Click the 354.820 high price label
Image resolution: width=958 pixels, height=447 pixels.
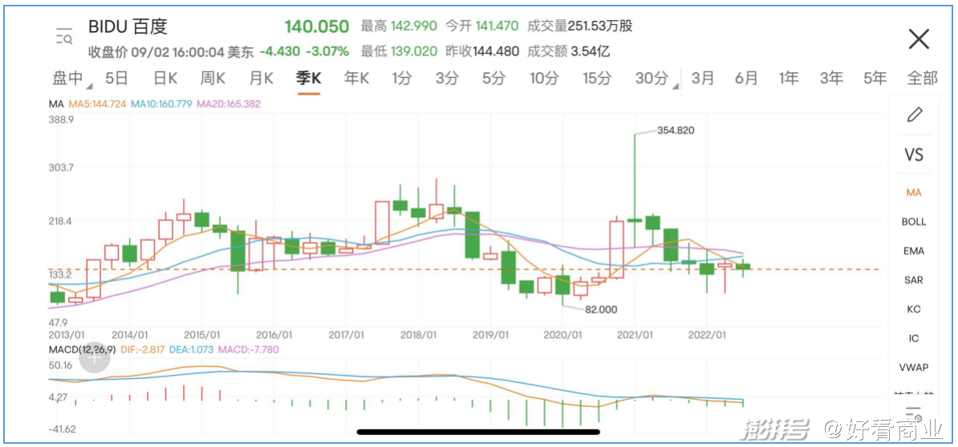click(676, 131)
